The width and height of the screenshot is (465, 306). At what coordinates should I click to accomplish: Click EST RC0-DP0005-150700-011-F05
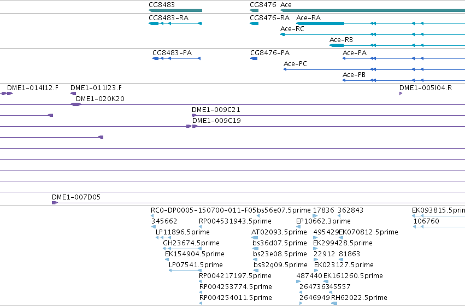coord(203,210)
